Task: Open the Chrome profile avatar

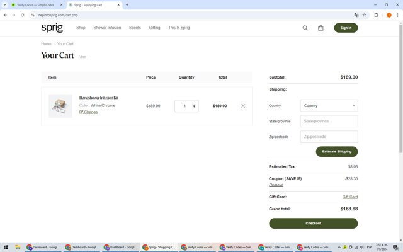Action: pos(389,15)
